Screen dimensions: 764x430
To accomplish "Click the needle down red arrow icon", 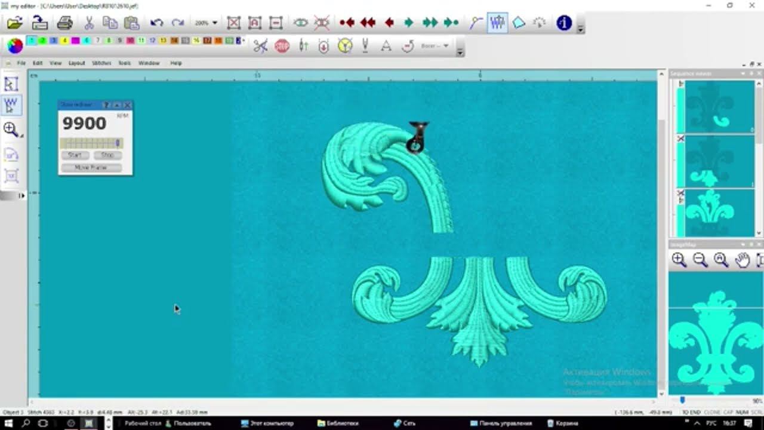I will [x=324, y=46].
